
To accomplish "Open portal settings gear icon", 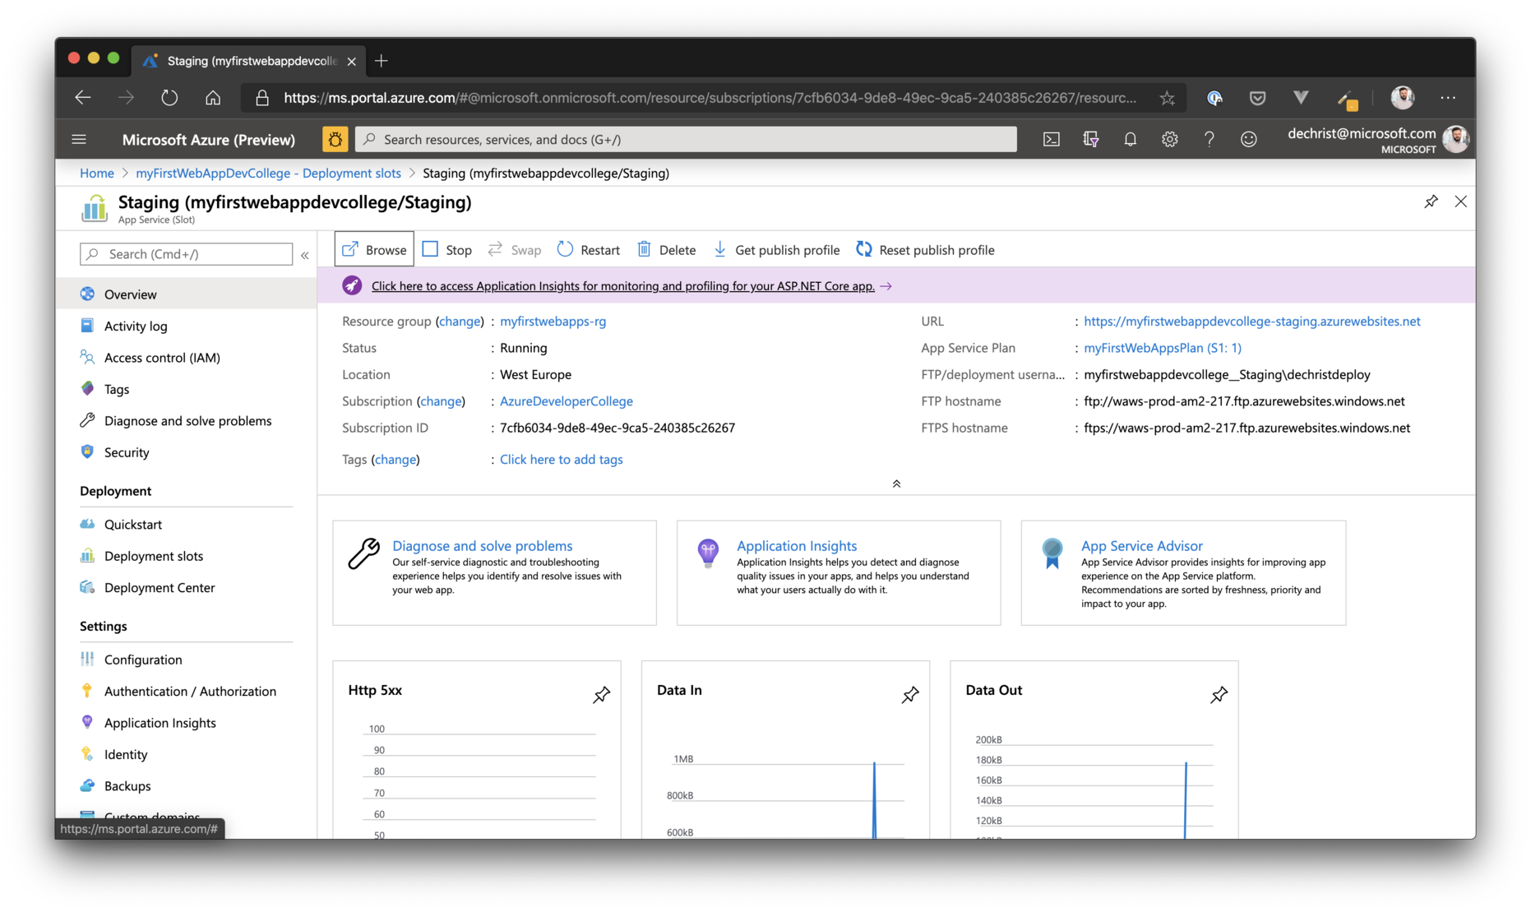I will pos(1169,140).
